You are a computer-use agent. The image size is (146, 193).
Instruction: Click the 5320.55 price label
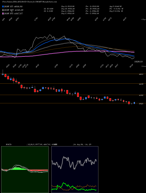point(138,61)
